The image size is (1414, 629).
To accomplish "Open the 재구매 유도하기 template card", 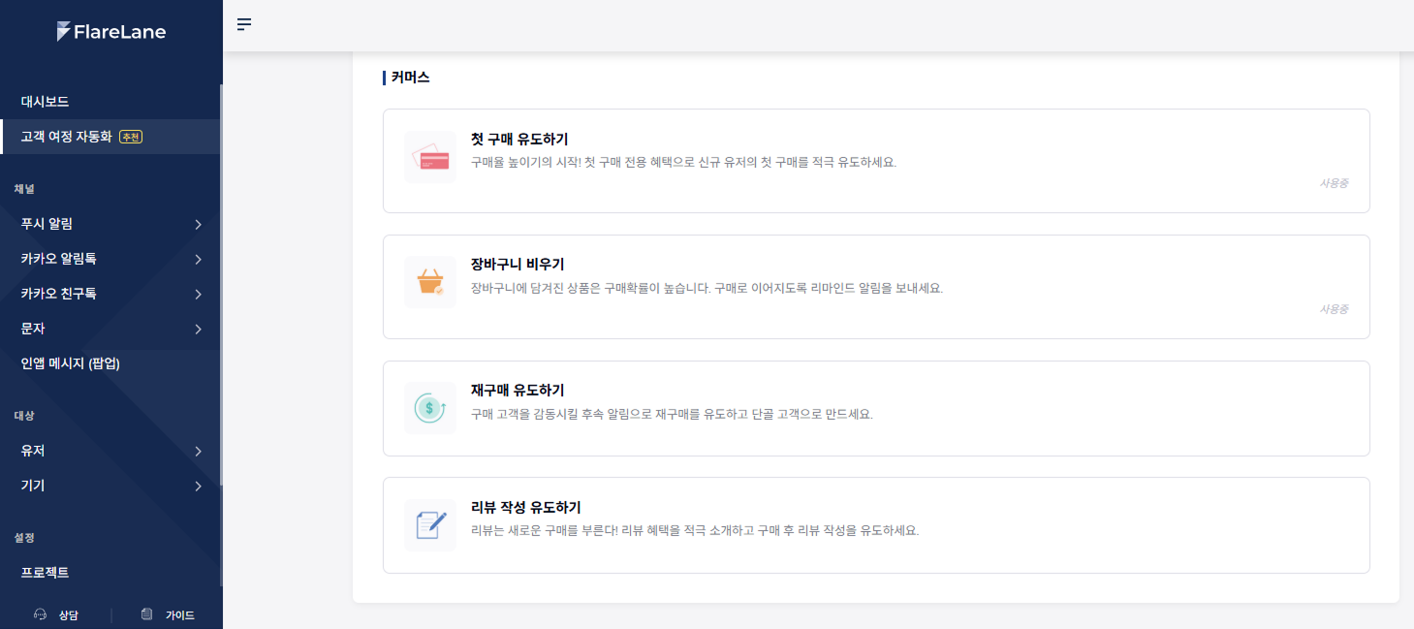I will point(876,408).
